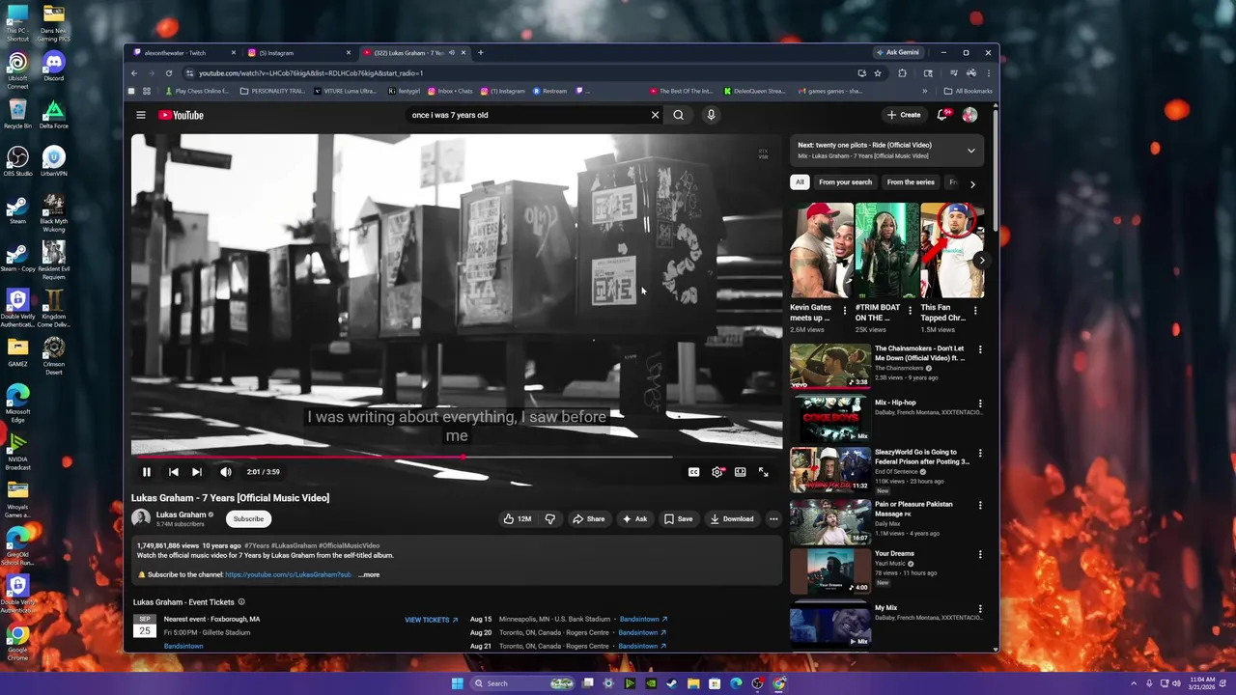Viewport: 1236px width, 695px height.
Task: Select the 'From your search' filter chip
Action: coord(845,182)
